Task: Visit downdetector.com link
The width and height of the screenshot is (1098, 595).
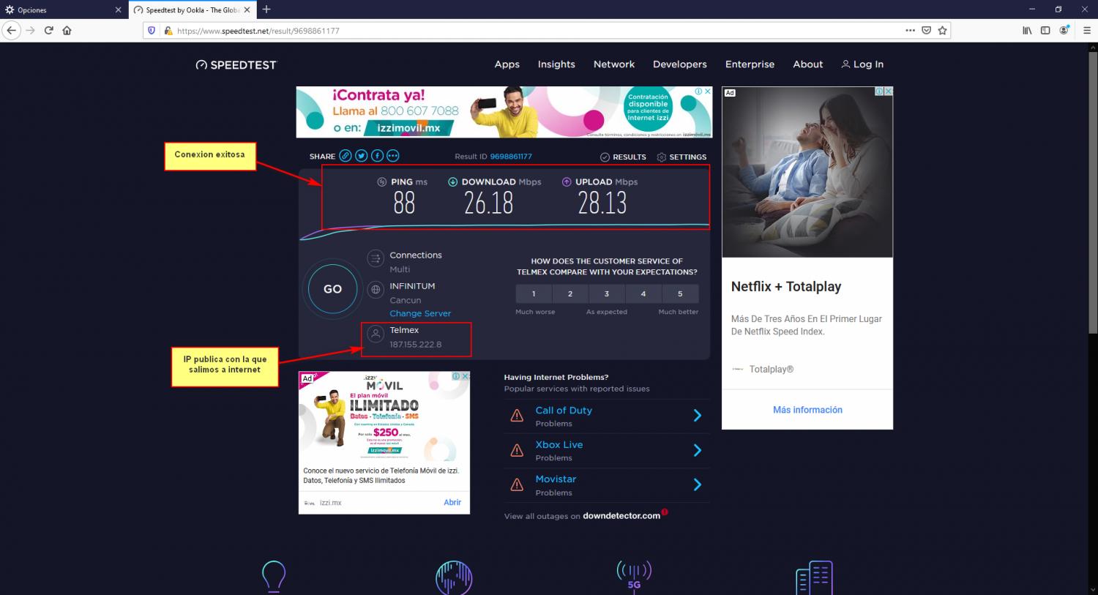Action: pos(621,516)
